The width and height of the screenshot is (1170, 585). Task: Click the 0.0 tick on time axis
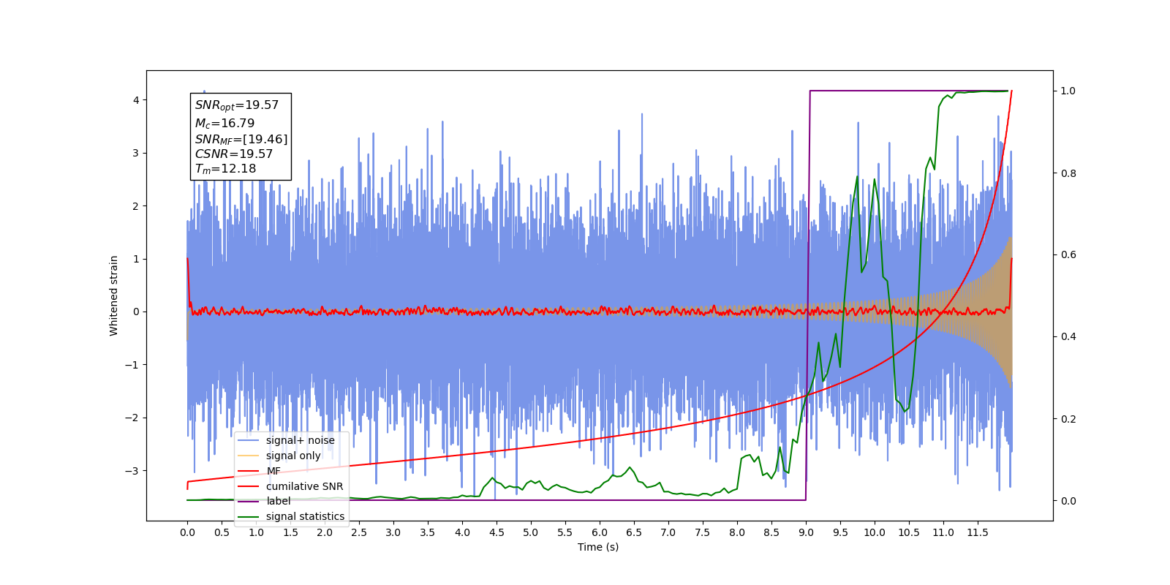pos(187,532)
